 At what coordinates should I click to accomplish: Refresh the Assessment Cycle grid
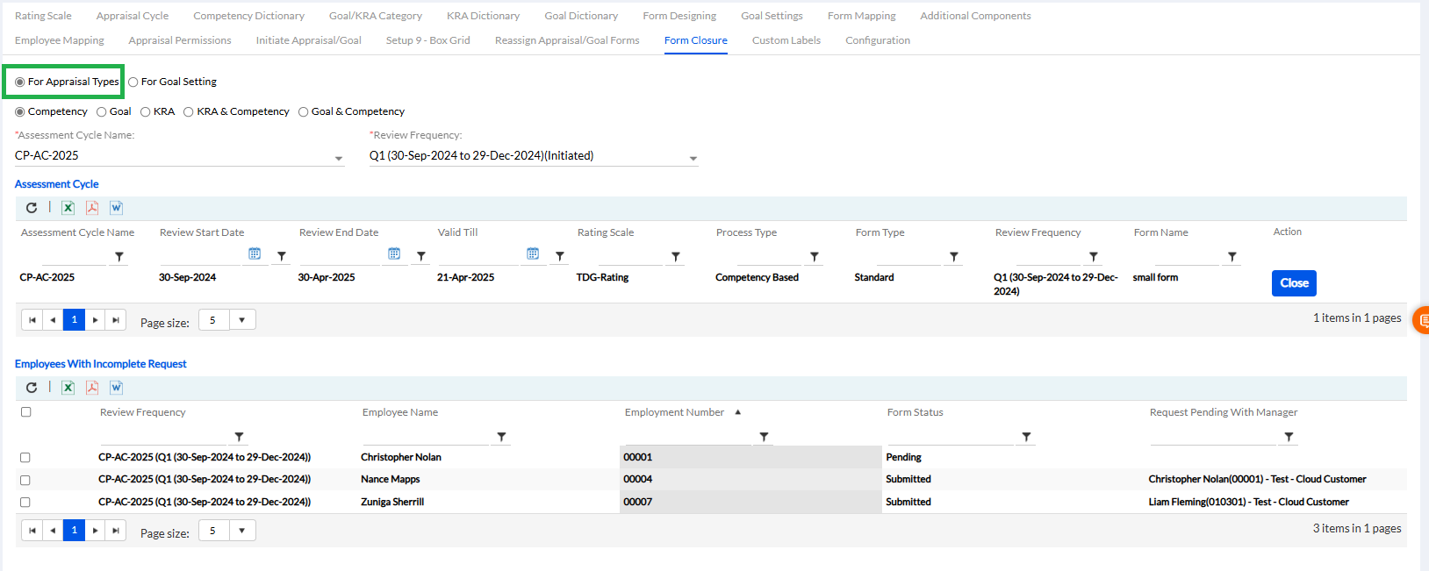32,208
